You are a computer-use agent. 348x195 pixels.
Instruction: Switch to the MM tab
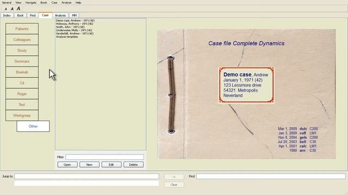point(74,15)
